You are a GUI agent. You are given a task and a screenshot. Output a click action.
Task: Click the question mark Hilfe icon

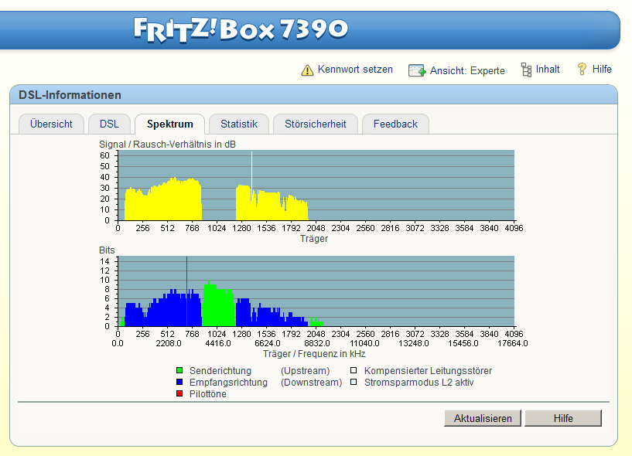coord(582,69)
